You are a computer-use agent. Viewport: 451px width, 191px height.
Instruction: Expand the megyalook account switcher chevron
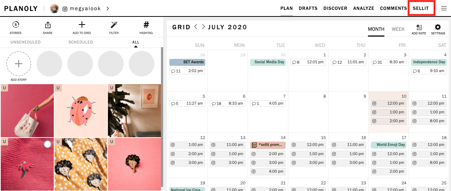point(108,8)
